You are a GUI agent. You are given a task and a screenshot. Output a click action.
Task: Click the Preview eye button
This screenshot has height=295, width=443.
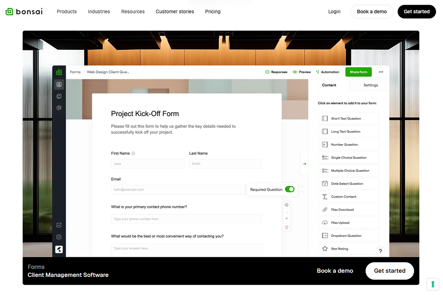pos(301,72)
